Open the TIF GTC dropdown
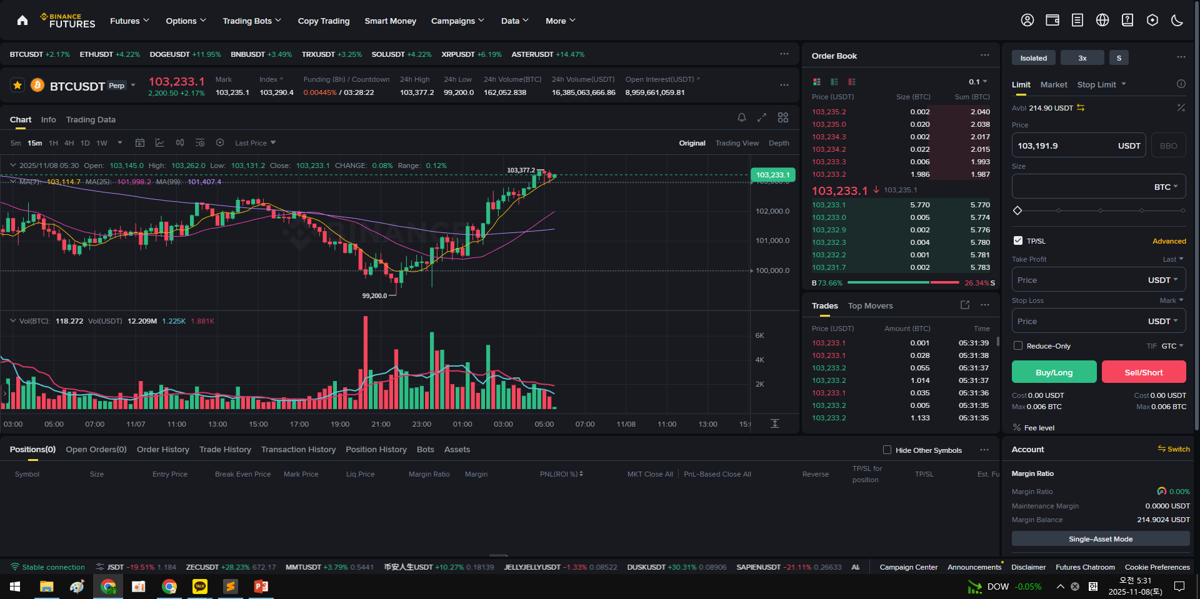 (x=1172, y=346)
